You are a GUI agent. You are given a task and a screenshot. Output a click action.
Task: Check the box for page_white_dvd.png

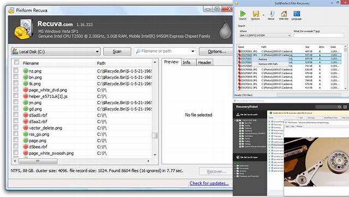pos(16,89)
